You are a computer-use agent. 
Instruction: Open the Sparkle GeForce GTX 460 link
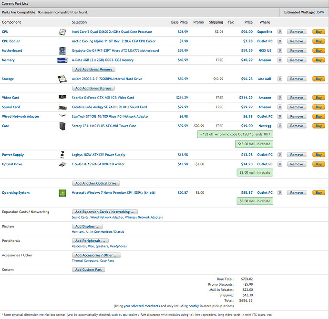103,98
